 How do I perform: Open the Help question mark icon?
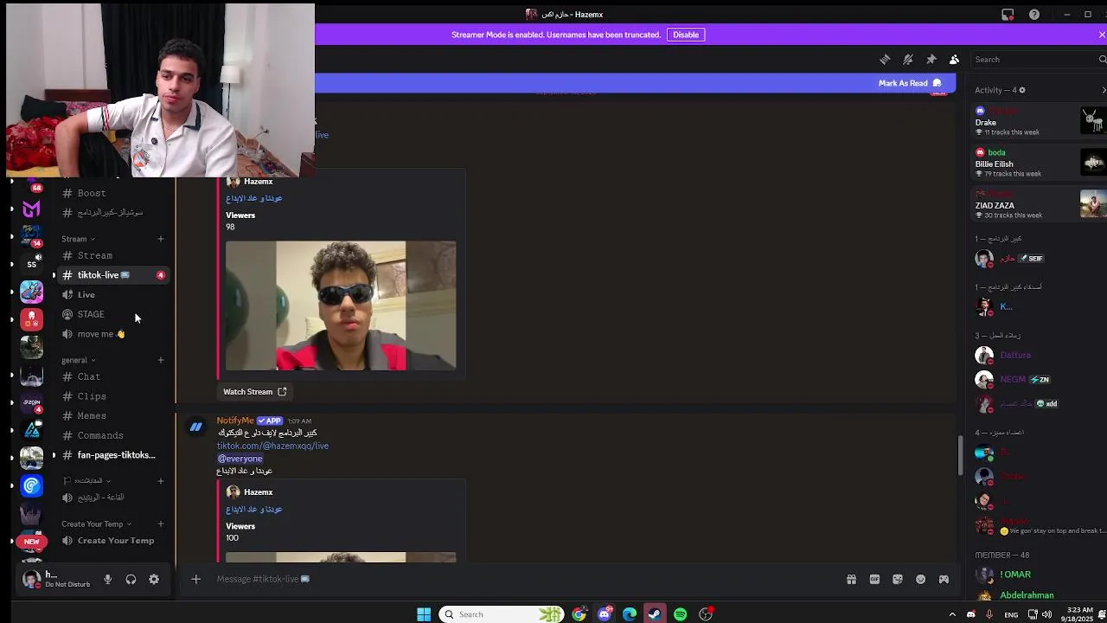(x=1034, y=15)
